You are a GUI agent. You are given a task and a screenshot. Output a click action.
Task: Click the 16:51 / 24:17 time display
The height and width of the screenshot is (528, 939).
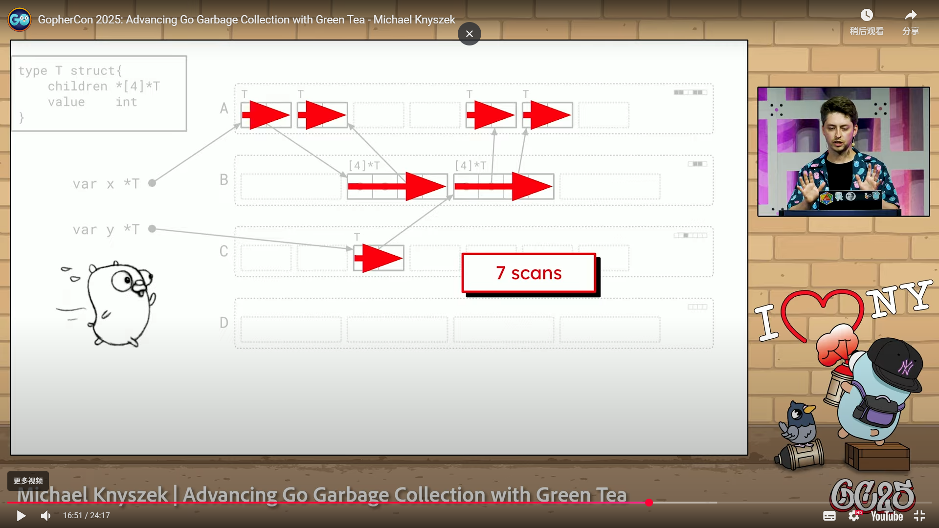coord(86,515)
